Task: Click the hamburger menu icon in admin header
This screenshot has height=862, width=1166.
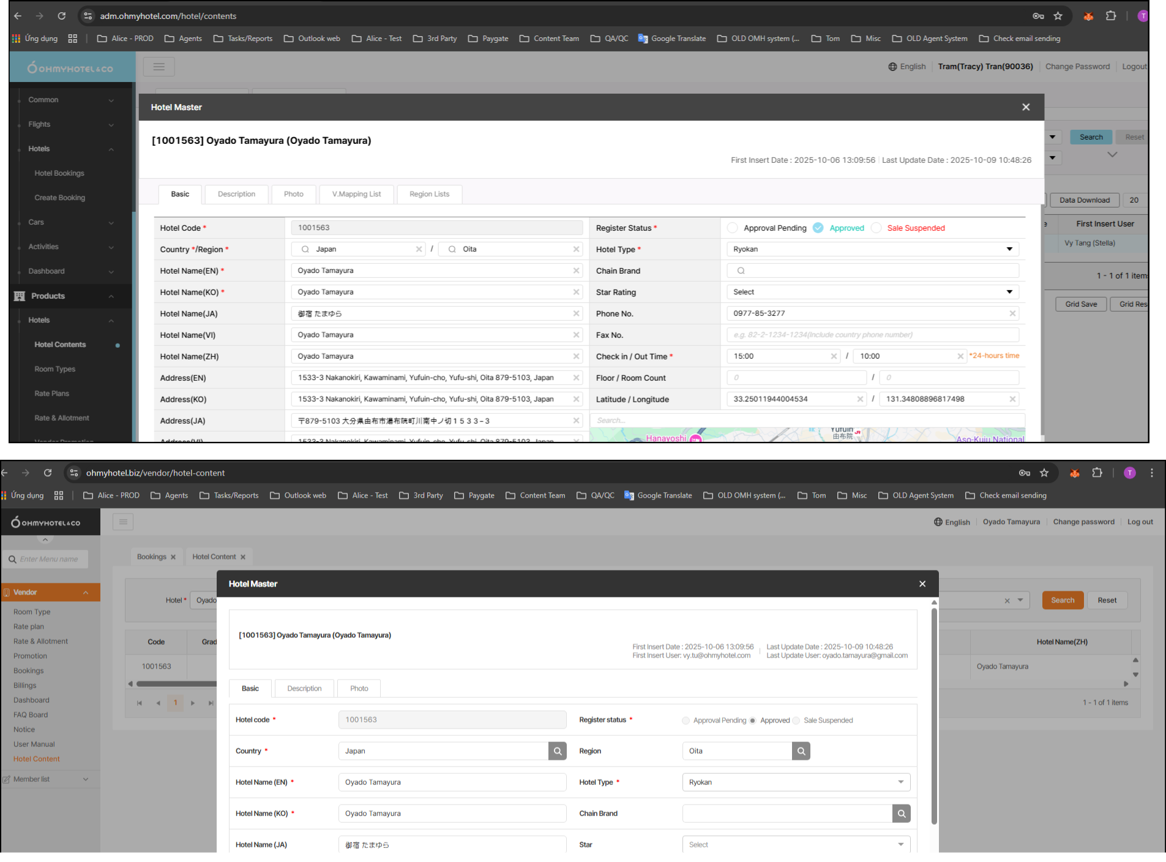Action: (x=159, y=67)
